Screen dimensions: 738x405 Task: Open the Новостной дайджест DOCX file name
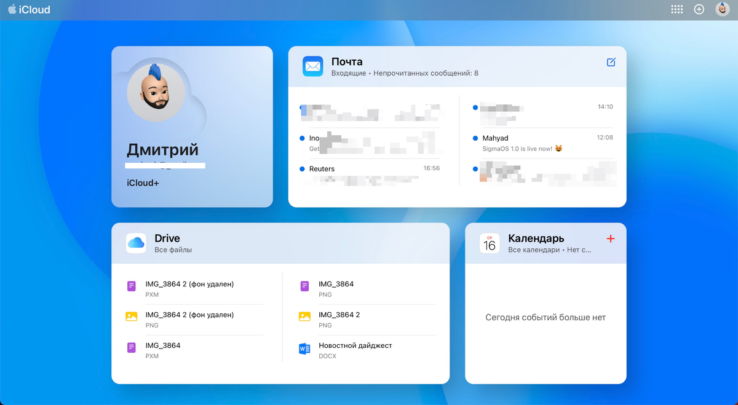click(355, 345)
